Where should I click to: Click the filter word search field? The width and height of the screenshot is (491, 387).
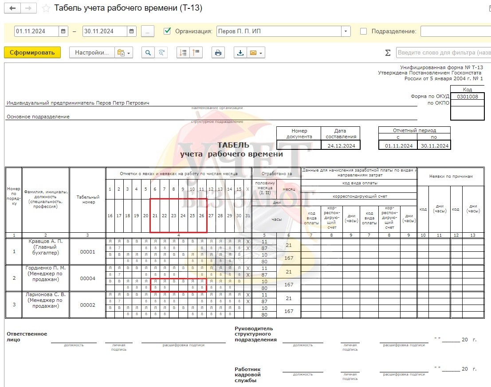[444, 53]
